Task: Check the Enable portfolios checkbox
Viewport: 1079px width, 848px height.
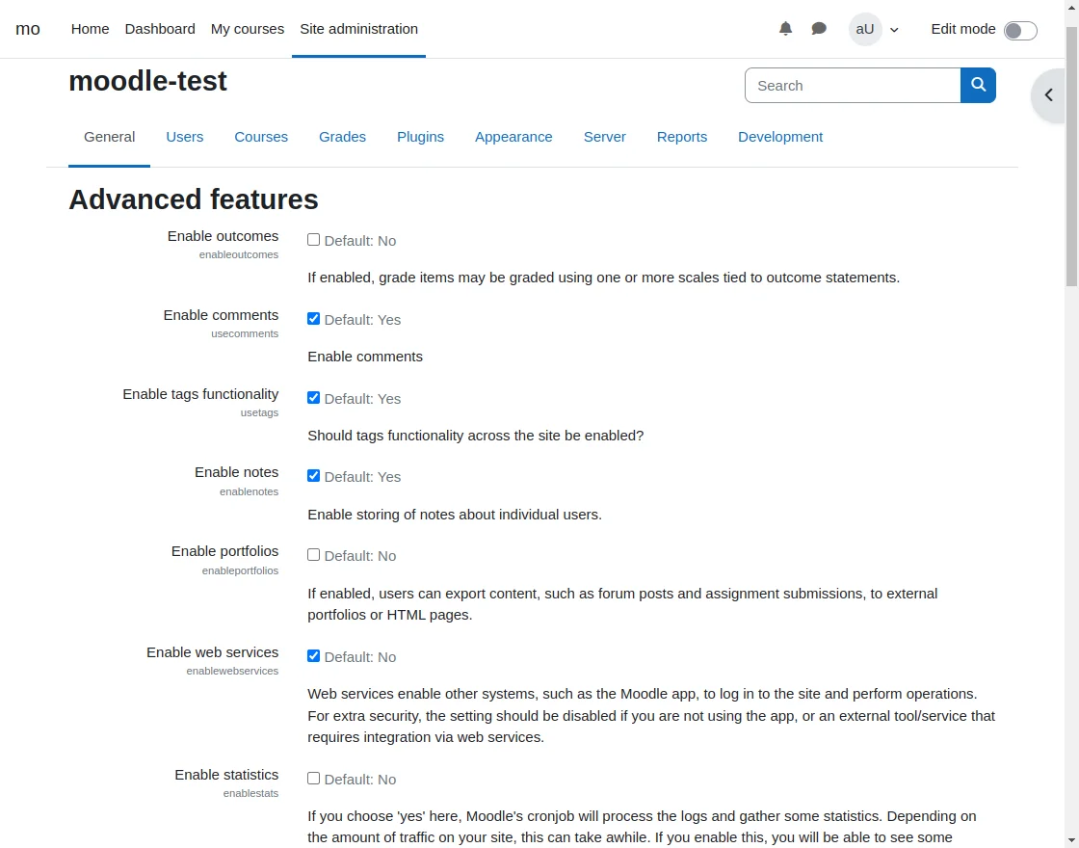Action: 314,555
